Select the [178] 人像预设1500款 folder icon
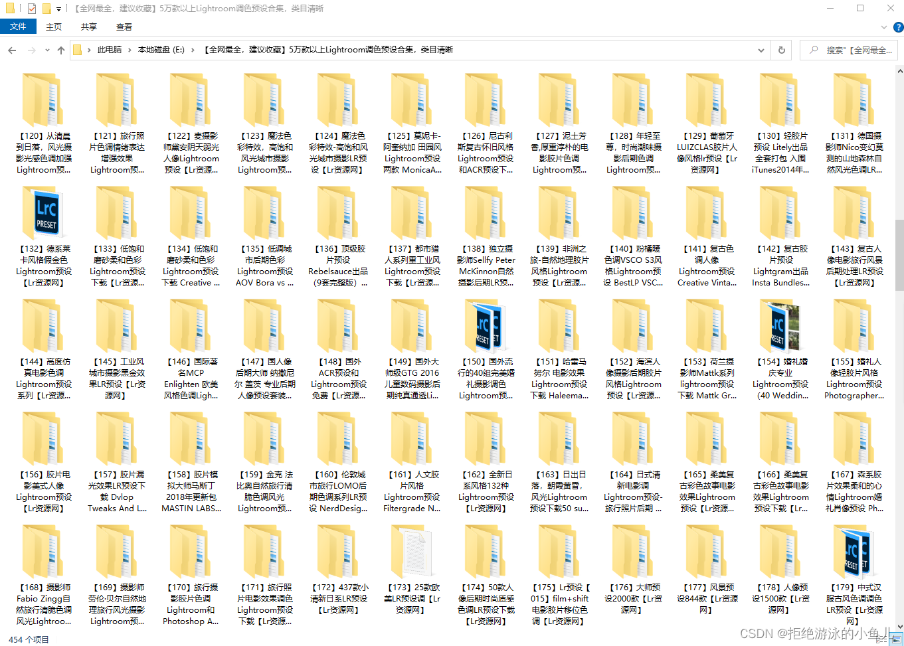904x646 pixels. 780,552
